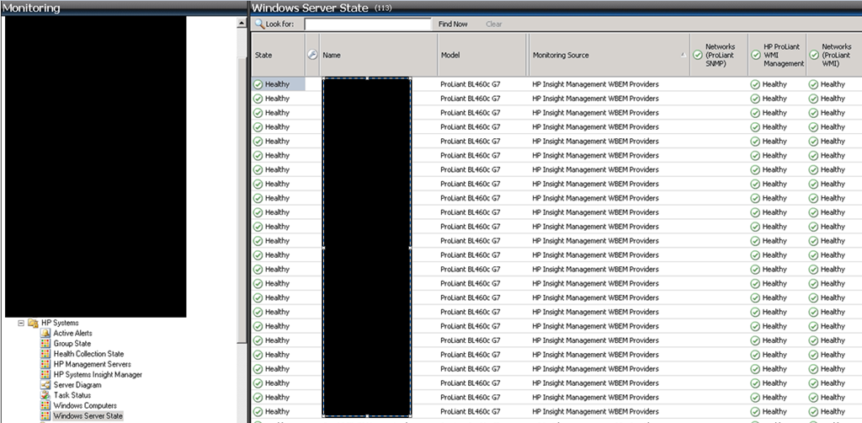The height and width of the screenshot is (423, 862).
Task: Open the Health Collection State view
Action: [88, 354]
